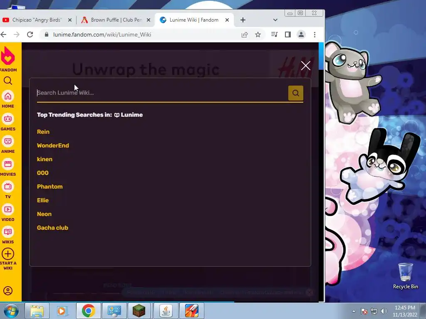
Task: Open Windows Explorer from taskbar
Action: click(x=37, y=311)
